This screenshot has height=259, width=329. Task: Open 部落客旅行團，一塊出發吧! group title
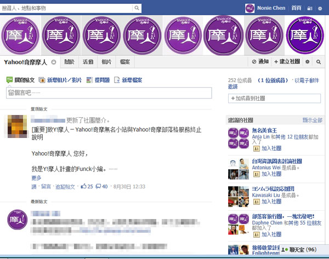pos(283,216)
